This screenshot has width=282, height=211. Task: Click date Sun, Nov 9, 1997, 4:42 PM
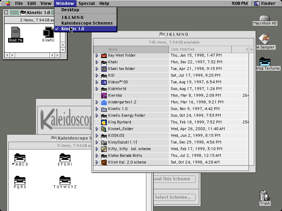click(195, 109)
